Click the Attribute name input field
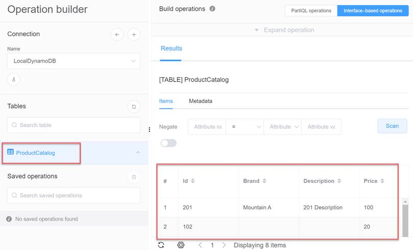The height and width of the screenshot is (250, 413). pyautogui.click(x=207, y=127)
